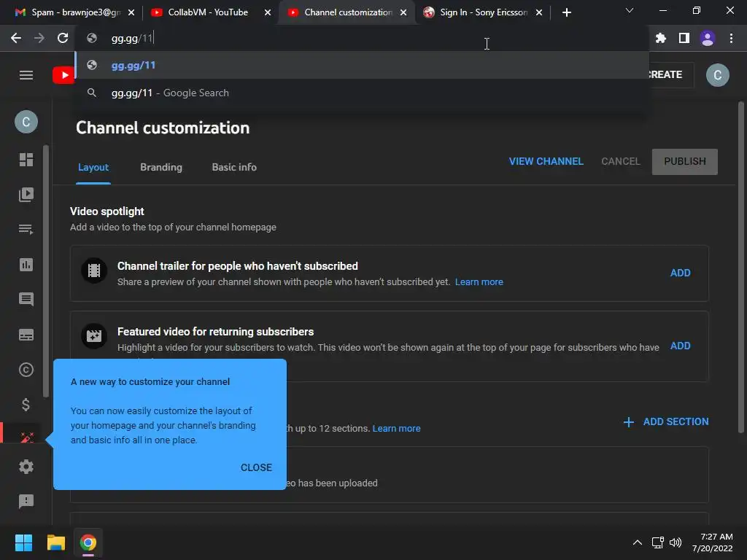747x560 pixels.
Task: Switch to the Spam Gmail browser tab
Action: (68, 12)
